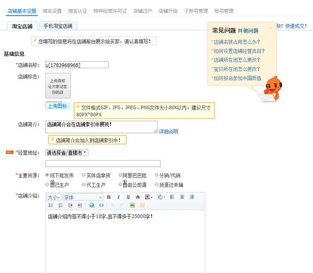
Task: Decrease indent in the editor
Action: point(70,205)
